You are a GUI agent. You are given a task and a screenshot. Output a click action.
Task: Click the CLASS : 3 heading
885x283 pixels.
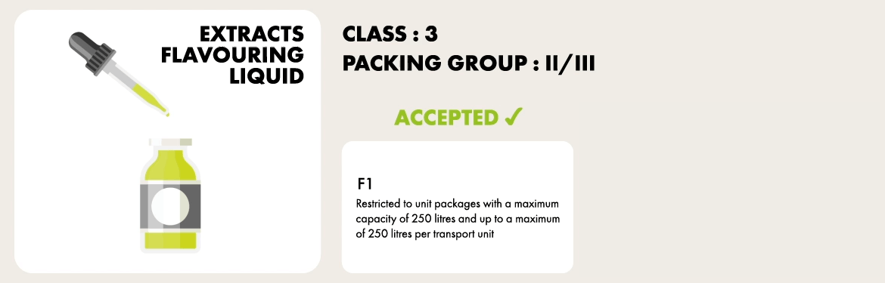click(390, 34)
